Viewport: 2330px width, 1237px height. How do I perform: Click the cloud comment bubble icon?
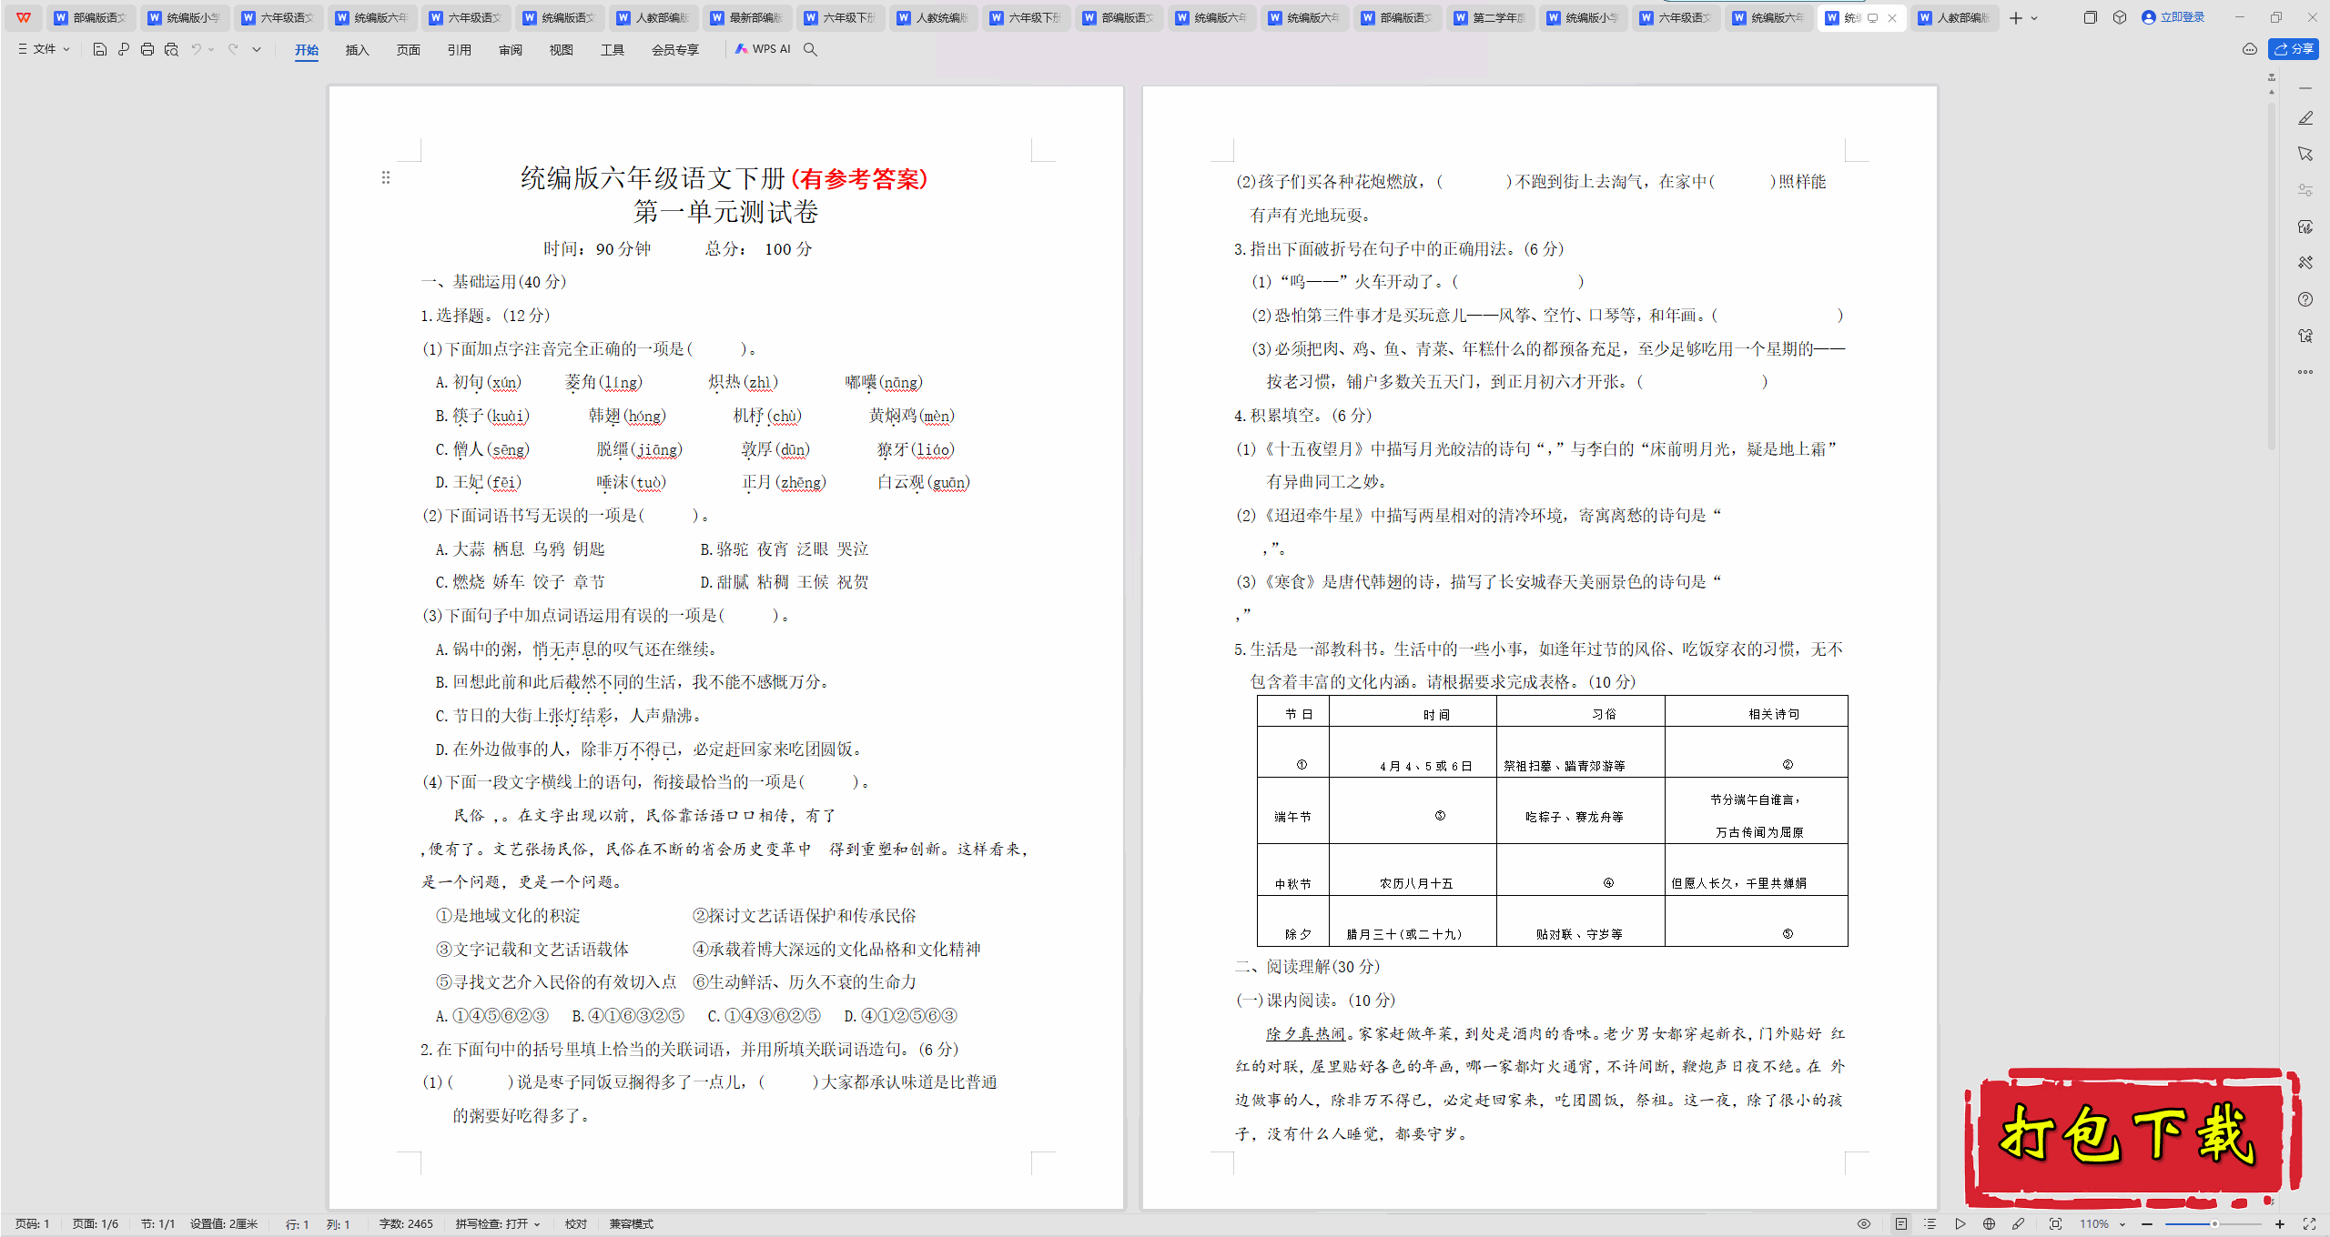[x=2249, y=49]
